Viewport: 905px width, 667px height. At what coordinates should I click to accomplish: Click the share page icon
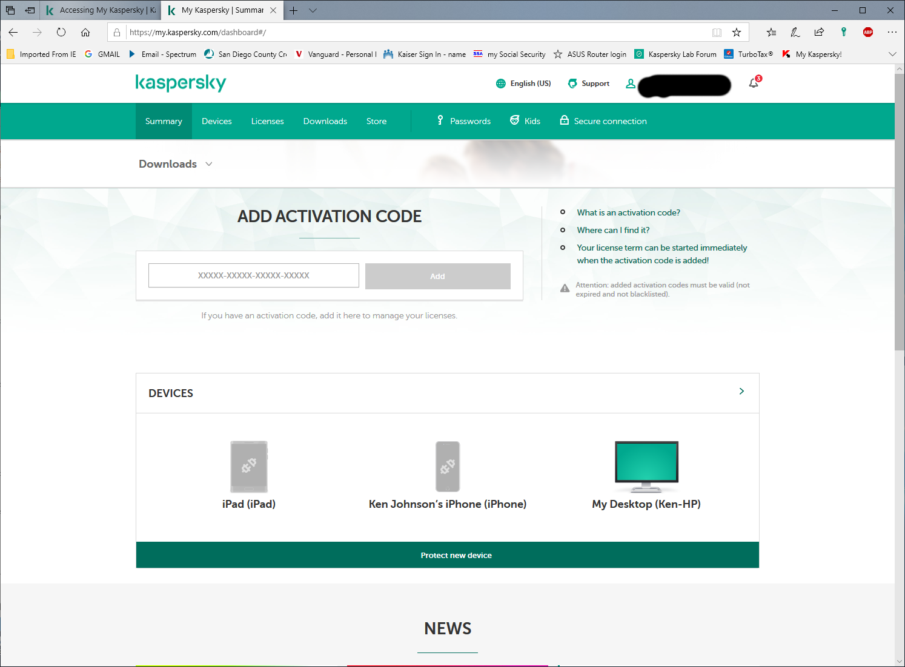tap(820, 32)
